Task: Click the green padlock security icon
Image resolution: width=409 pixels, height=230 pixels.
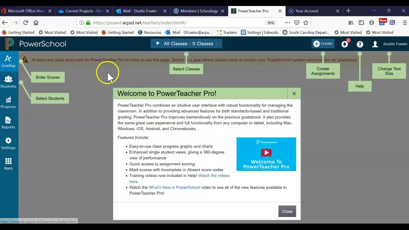Action: 88,23
